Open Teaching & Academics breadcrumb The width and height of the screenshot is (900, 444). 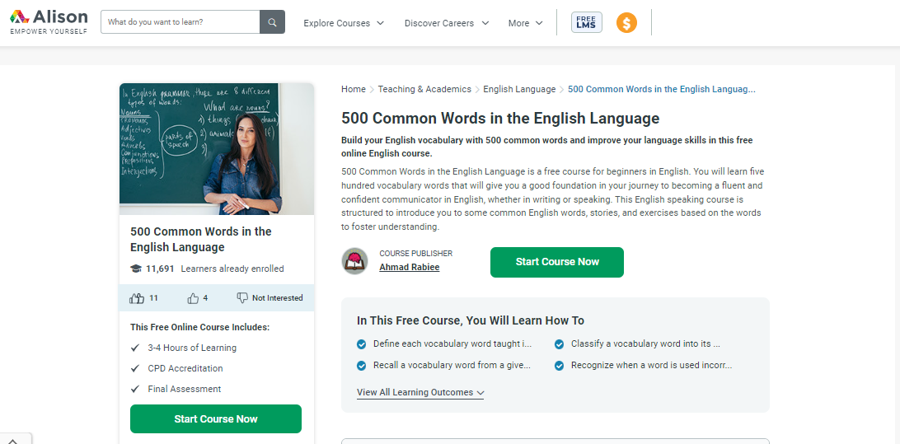[424, 89]
